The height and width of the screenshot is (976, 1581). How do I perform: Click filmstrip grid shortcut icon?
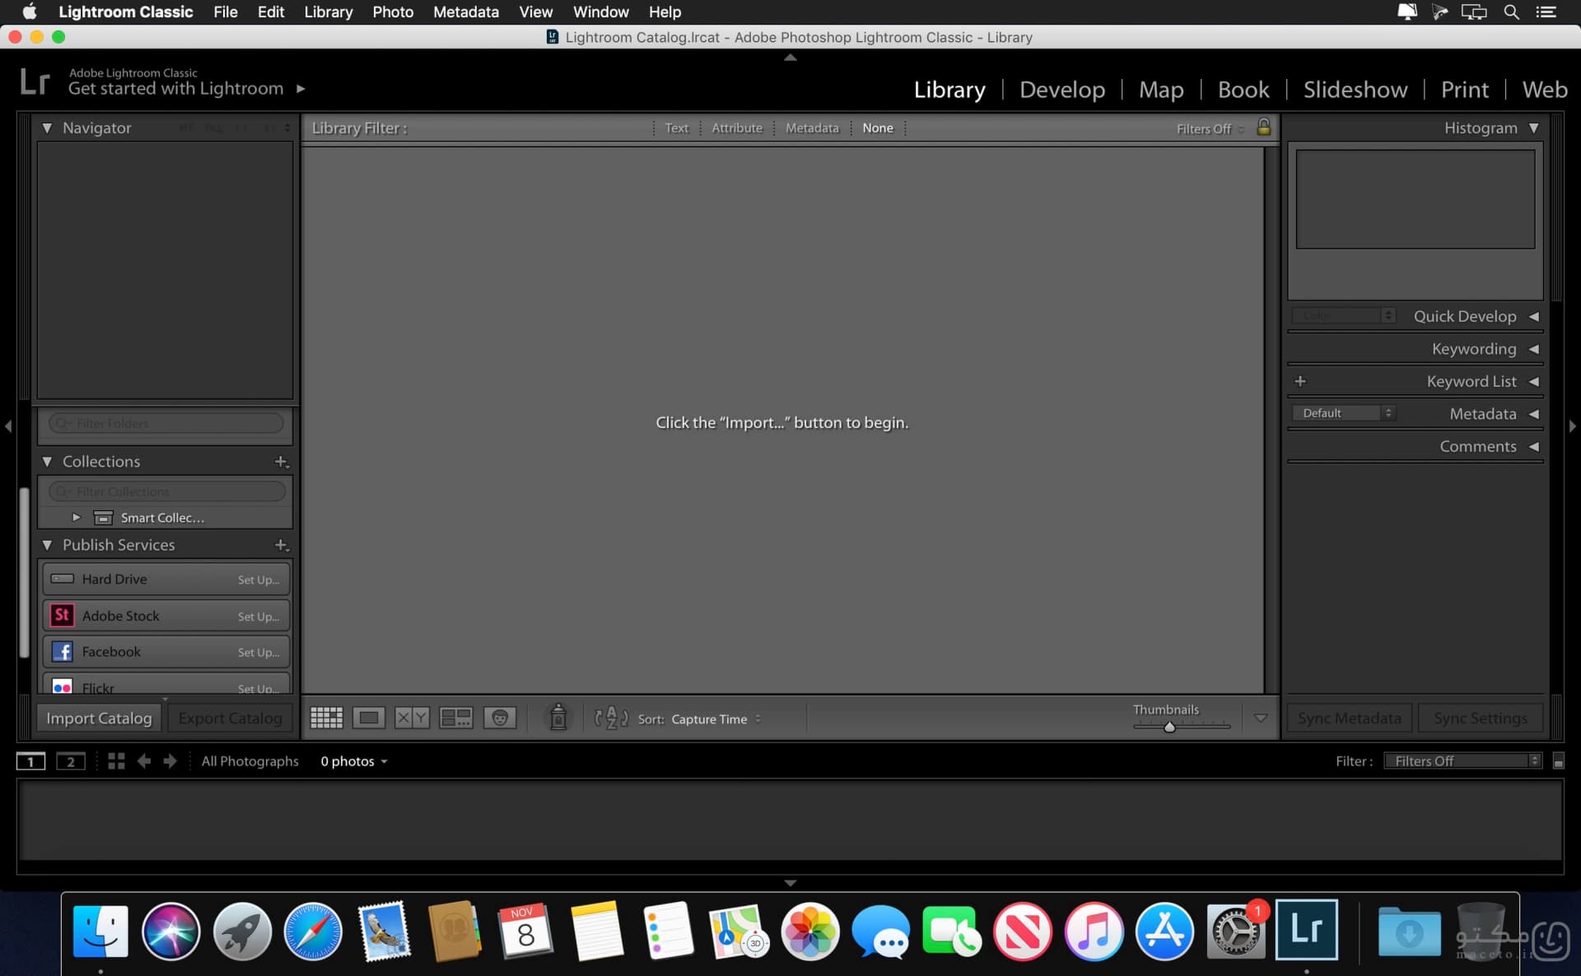click(x=116, y=761)
